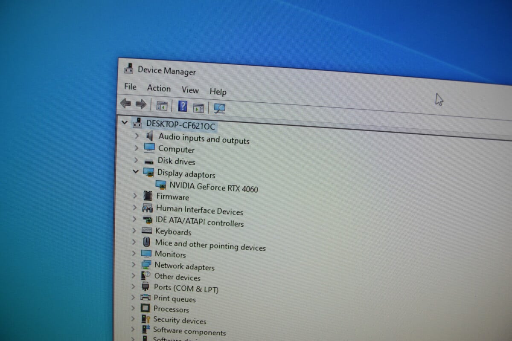Select the 'DESKTOP-CF621OC' label
The image size is (512, 341).
(x=180, y=125)
